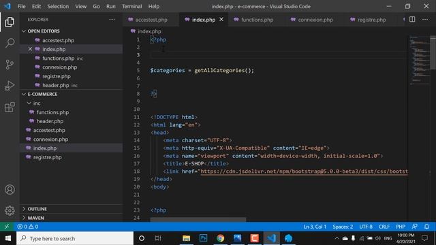The image size is (436, 245).
Task: Open the Edit menu
Action: click(x=36, y=6)
